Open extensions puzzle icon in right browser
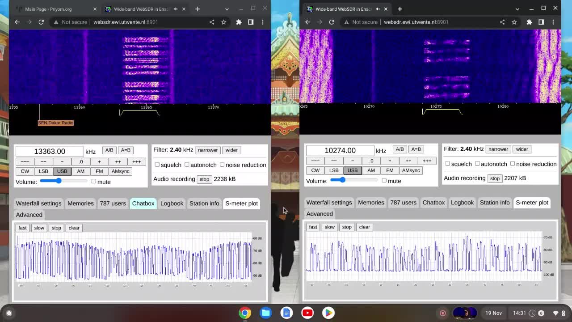 (x=530, y=22)
